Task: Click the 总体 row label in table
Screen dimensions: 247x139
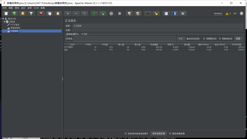Action: pos(66,50)
